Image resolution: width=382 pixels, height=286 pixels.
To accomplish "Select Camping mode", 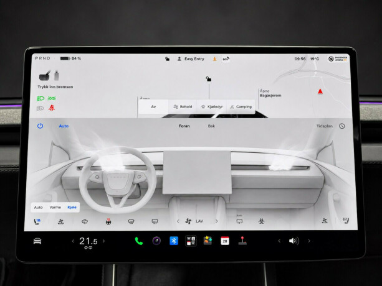I will click(241, 107).
